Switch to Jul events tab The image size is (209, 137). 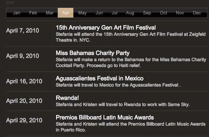coord(115,13)
